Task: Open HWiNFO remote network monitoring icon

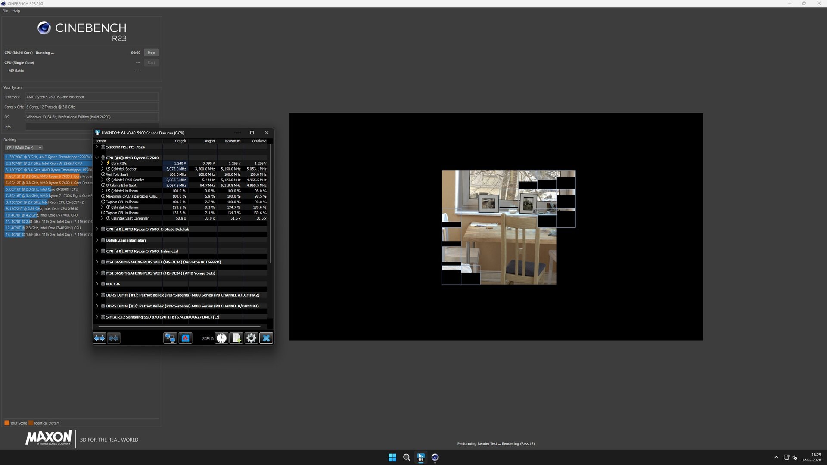Action: (x=170, y=338)
